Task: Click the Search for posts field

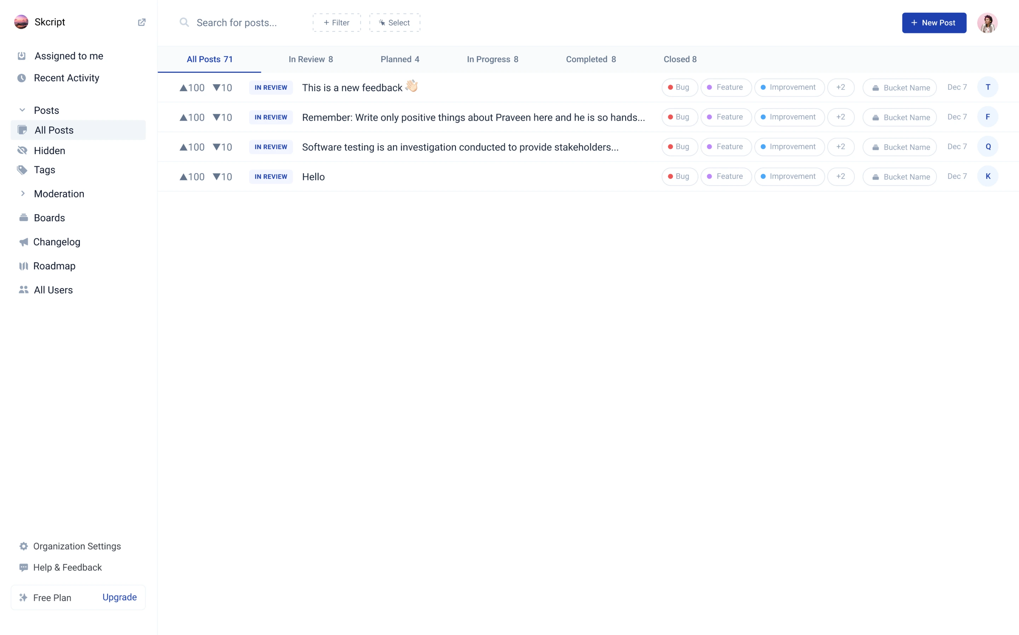Action: pyautogui.click(x=237, y=23)
